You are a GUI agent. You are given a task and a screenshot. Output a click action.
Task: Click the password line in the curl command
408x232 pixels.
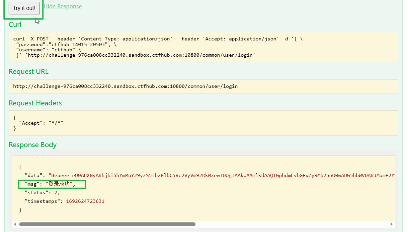pyautogui.click(x=65, y=44)
